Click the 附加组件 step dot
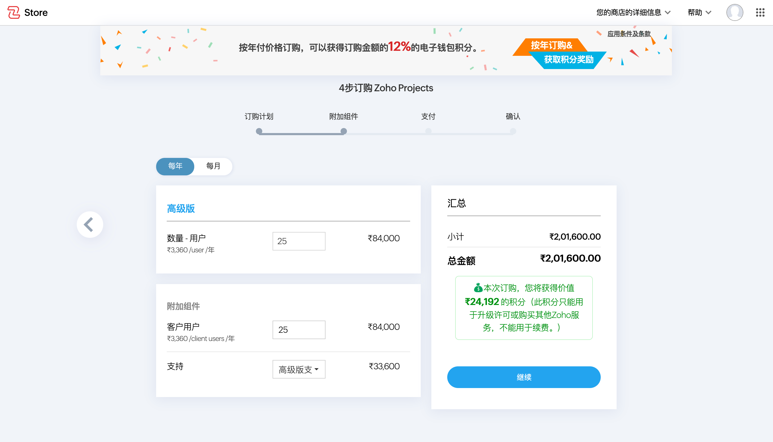 tap(343, 131)
